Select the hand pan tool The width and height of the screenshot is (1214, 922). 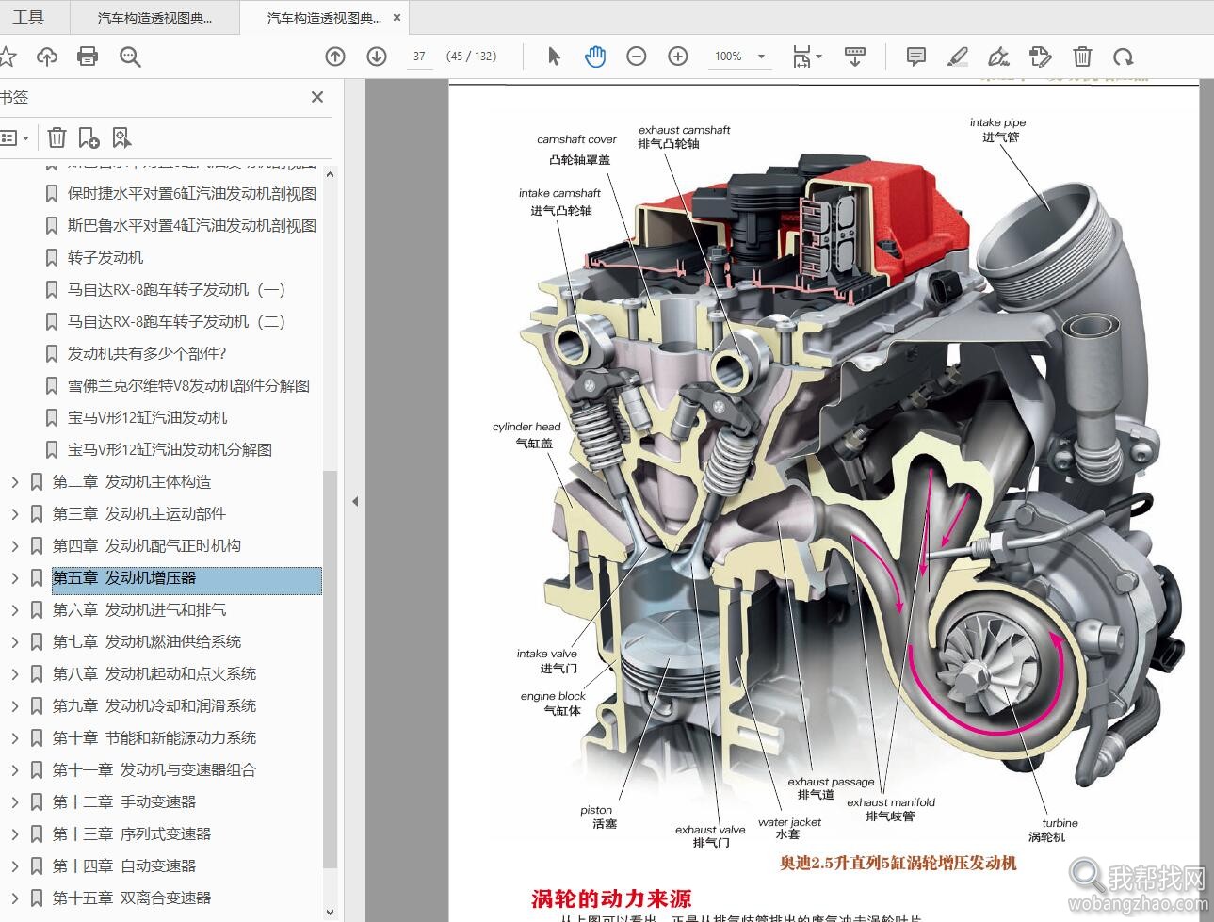tap(595, 57)
